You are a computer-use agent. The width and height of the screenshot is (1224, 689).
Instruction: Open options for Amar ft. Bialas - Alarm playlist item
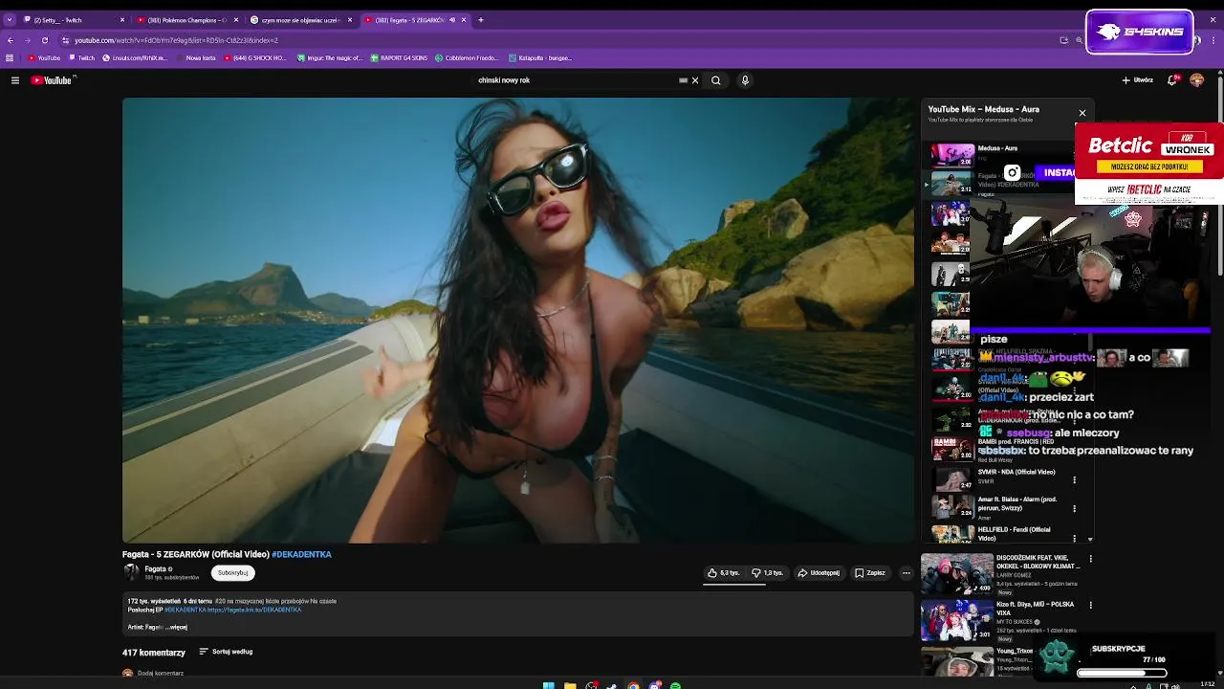pos(1075,508)
